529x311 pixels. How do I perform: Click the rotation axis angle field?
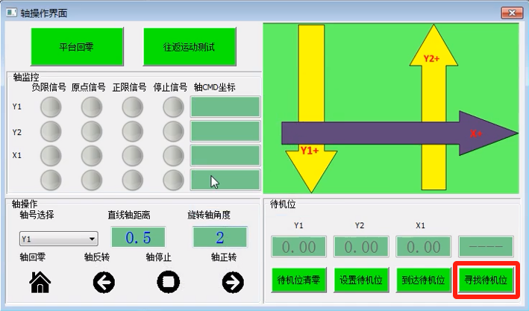[220, 238]
